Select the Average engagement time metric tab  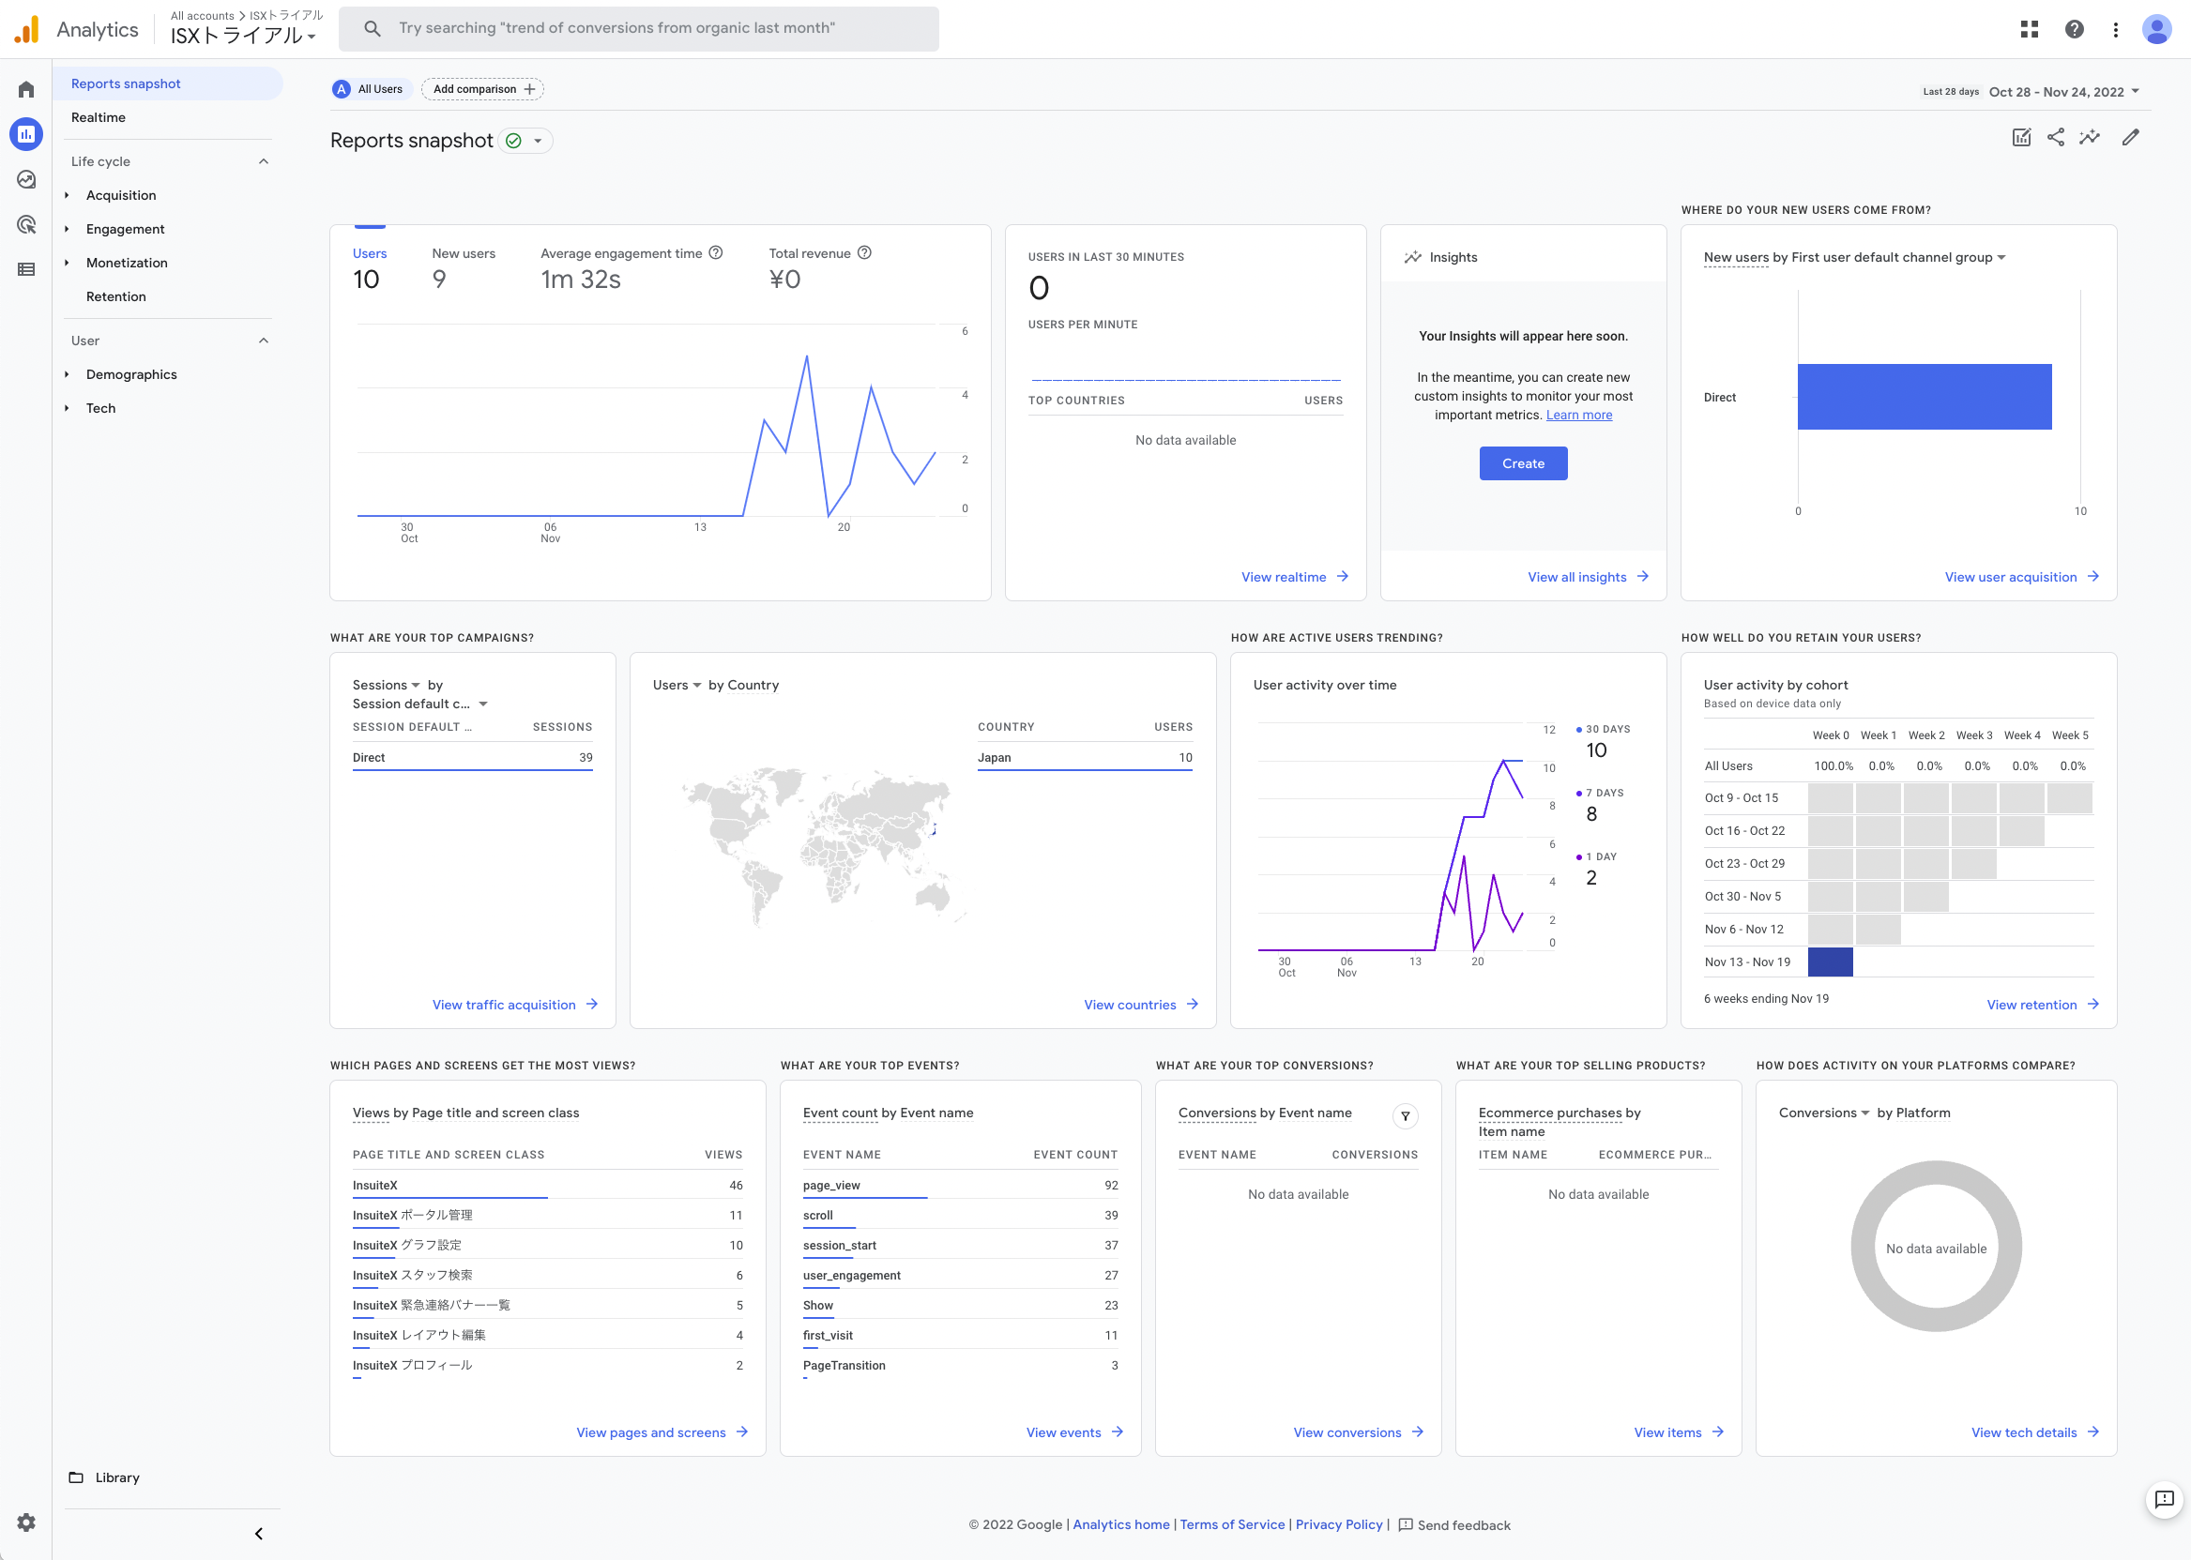631,269
